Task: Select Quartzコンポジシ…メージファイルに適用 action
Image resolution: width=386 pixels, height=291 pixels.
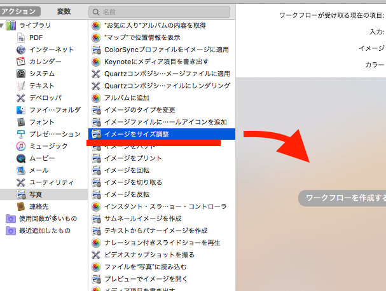Action: [162, 74]
